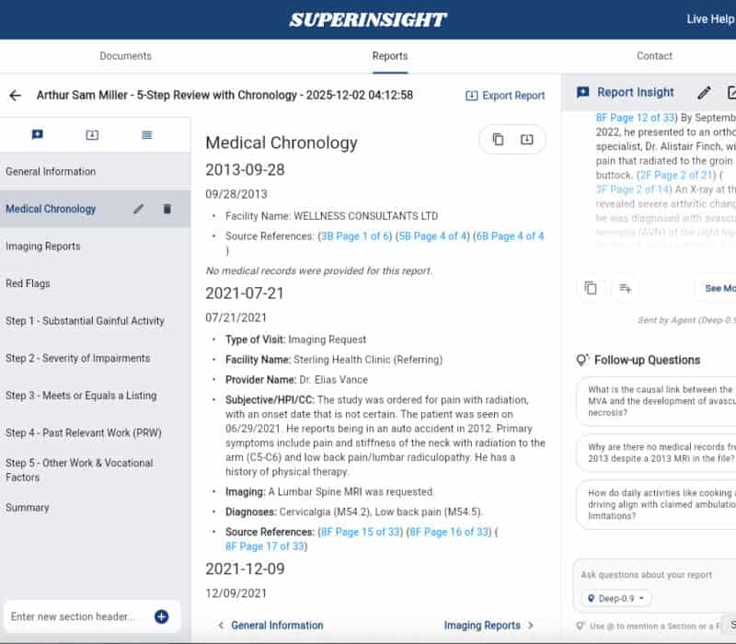Rename Medical Chronology using the pencil icon

click(x=139, y=209)
